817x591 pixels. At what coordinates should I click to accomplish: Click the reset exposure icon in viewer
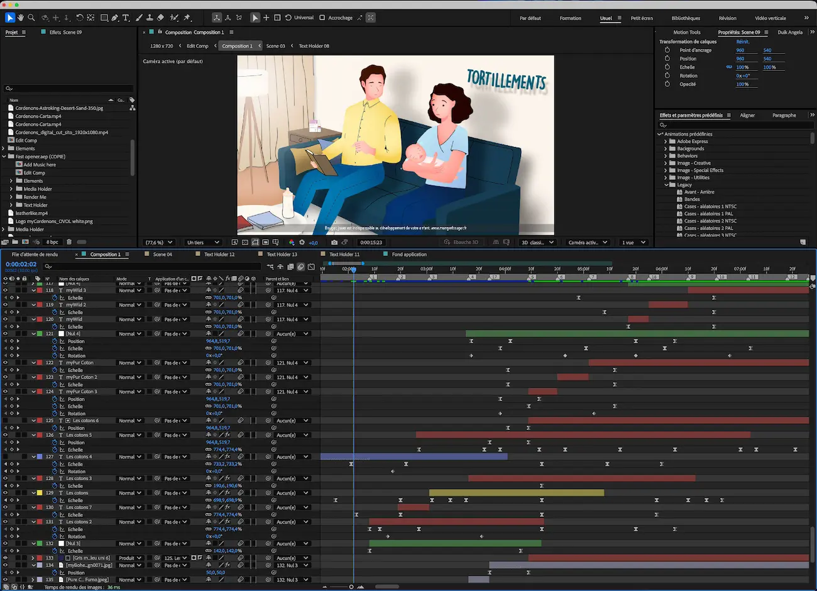[302, 242]
